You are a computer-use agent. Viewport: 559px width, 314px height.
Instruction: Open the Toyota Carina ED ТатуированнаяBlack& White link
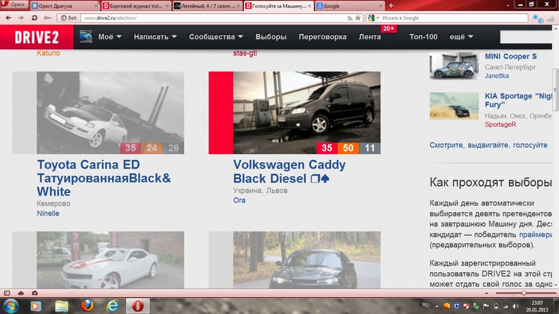pyautogui.click(x=104, y=178)
